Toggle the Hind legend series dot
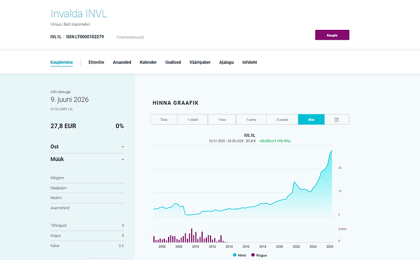420x260 pixels. click(234, 255)
